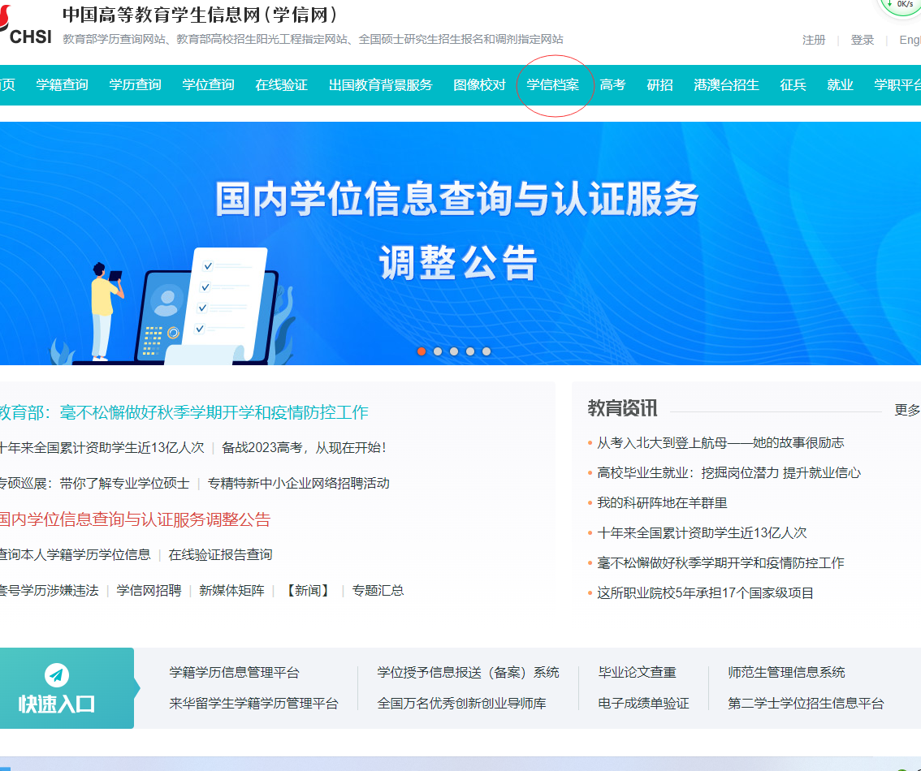Open 就业 navigation item
Viewport: 921px width, 771px height.
(840, 85)
